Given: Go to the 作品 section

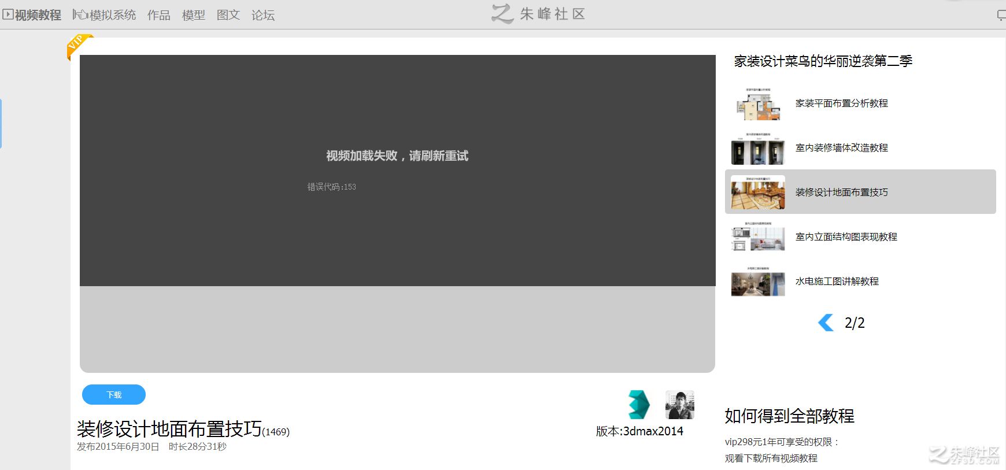Looking at the screenshot, I should (159, 15).
